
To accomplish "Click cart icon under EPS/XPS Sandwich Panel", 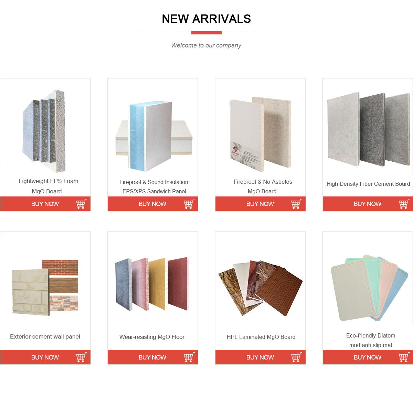I will [x=189, y=204].
